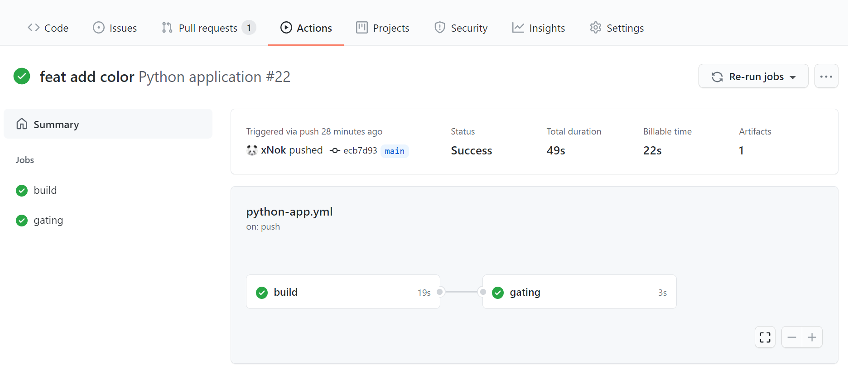Switch to the Pull requests tab
Screen dimensions: 848x375
pos(208,28)
